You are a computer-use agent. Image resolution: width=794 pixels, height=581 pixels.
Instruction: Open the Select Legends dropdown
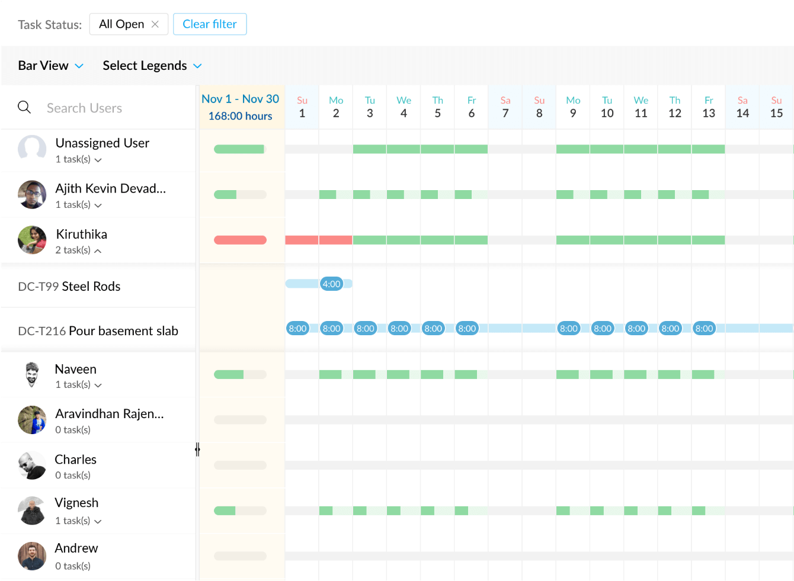152,65
